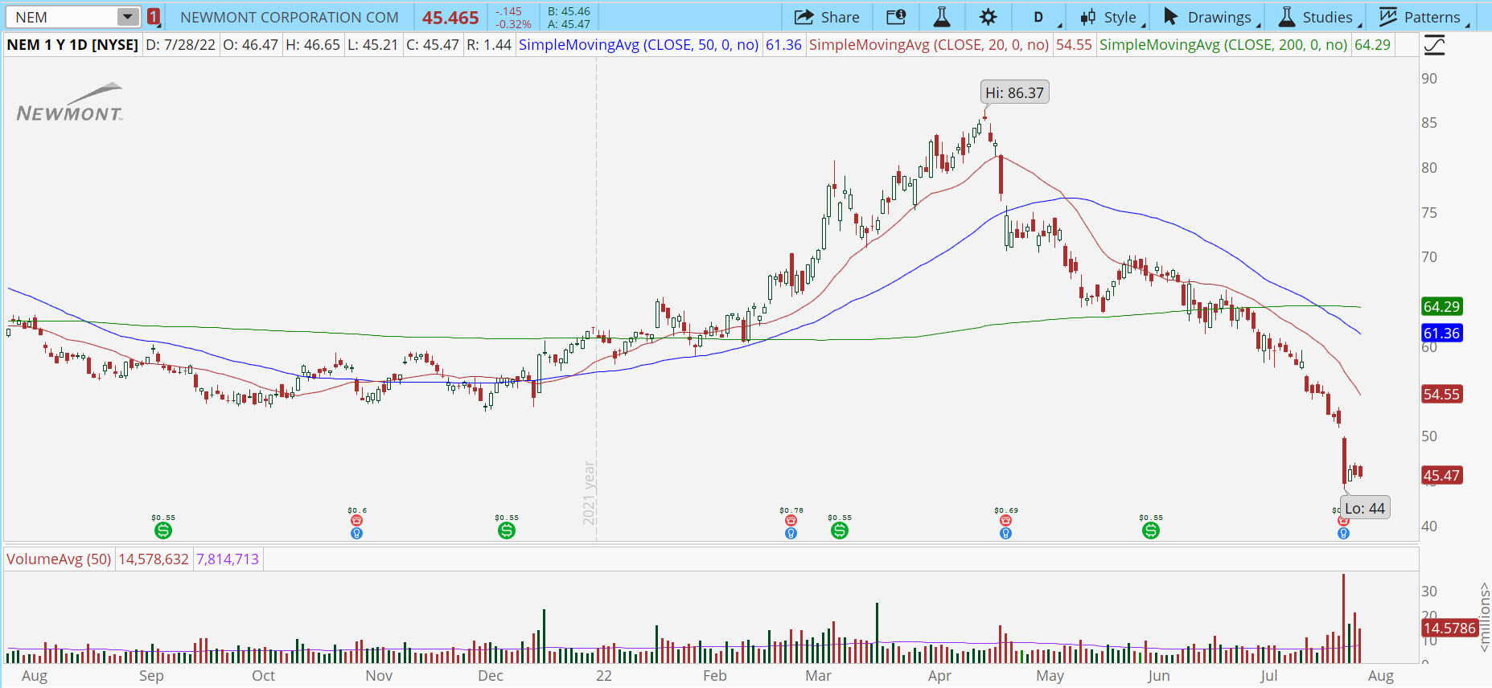Click the chart trend icon above price axis
Image resolution: width=1492 pixels, height=688 pixels.
[x=1434, y=45]
